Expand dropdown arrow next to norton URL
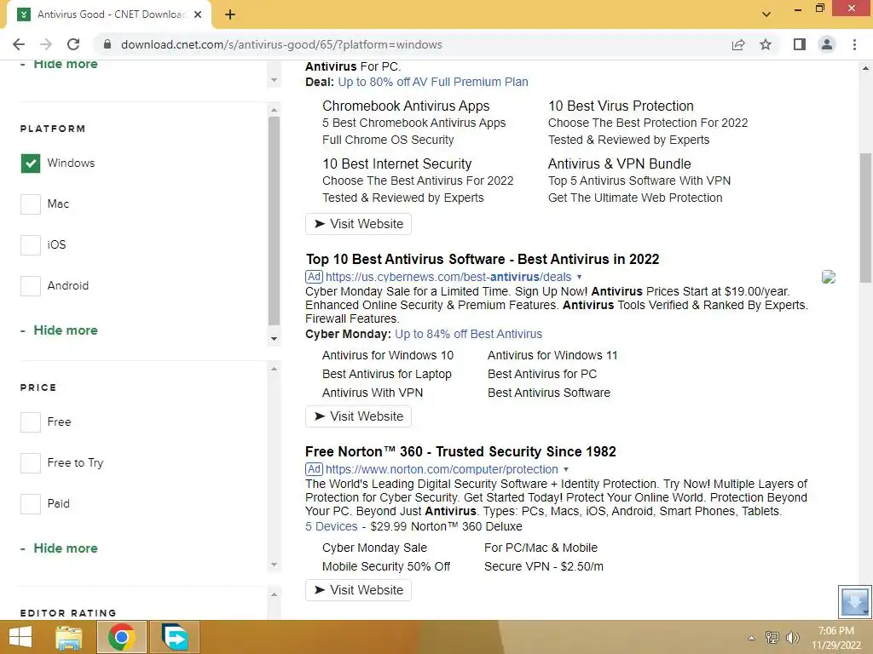The width and height of the screenshot is (873, 654). tap(566, 469)
